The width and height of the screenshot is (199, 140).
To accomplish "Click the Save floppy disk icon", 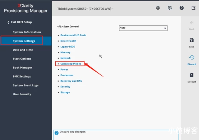I will point(192,40).
